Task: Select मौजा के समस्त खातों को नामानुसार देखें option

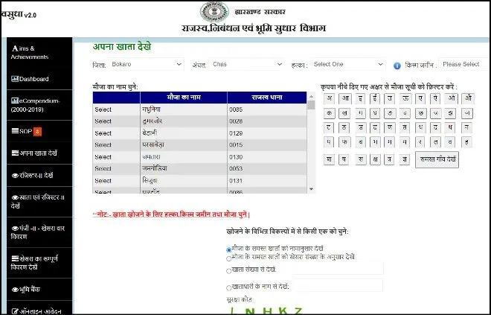Action: click(x=228, y=248)
